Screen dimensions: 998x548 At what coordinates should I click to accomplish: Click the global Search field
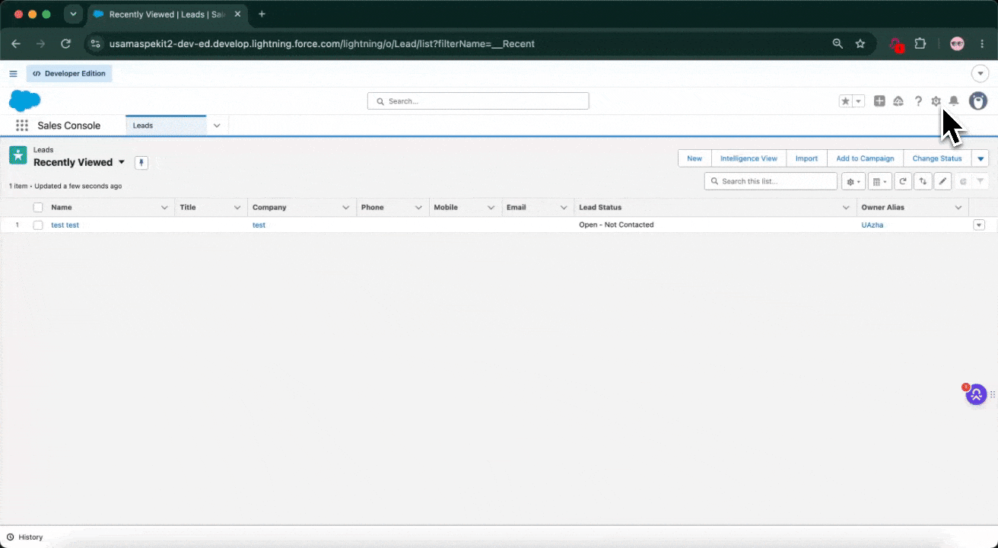tap(478, 101)
